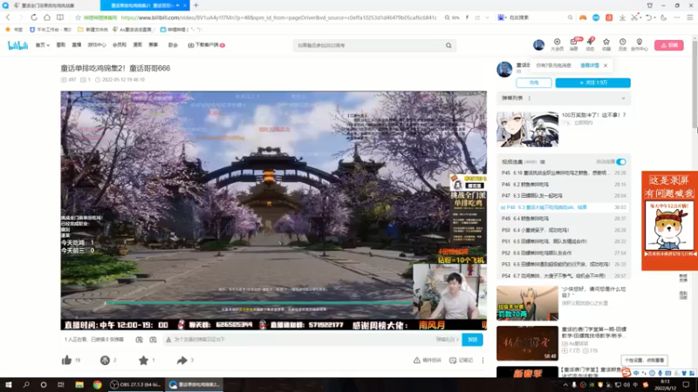Click the 查看详情 link in notification popup
Screen dimensions: 698x392
590,65
